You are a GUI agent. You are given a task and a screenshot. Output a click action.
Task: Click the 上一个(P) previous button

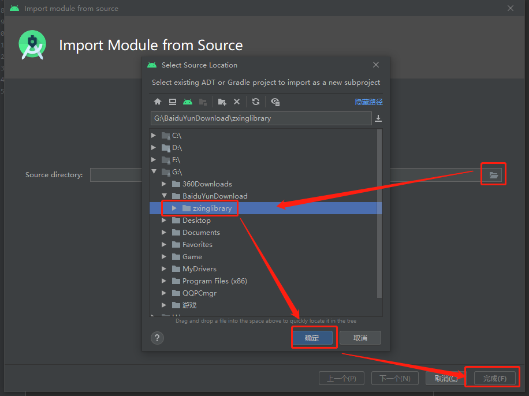tap(341, 379)
